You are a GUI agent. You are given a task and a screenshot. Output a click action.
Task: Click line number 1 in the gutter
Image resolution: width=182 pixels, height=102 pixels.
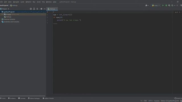47,12
